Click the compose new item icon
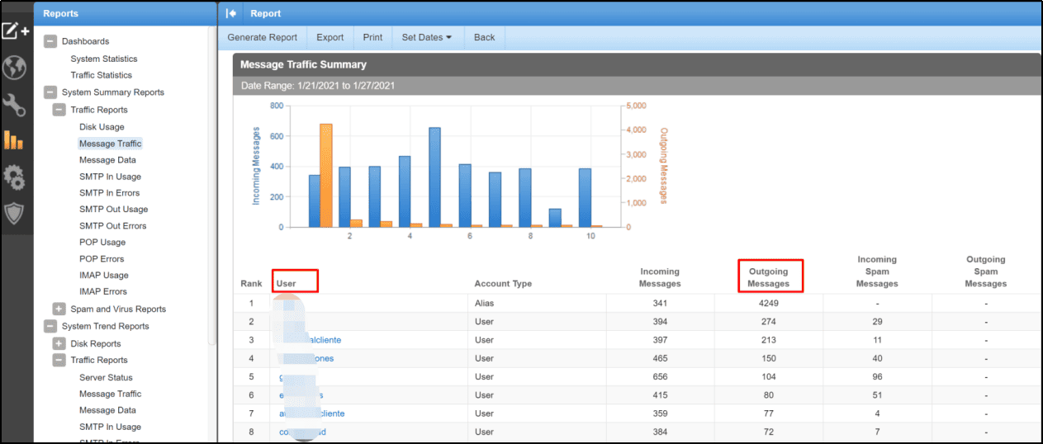 14,31
